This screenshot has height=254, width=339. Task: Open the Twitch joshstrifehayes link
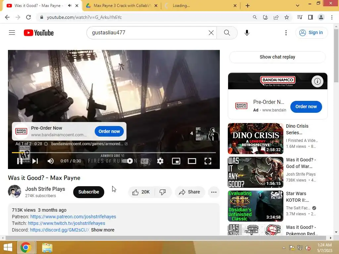click(x=66, y=223)
